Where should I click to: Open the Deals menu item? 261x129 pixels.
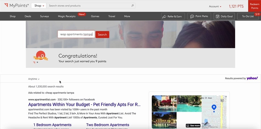(28, 16)
